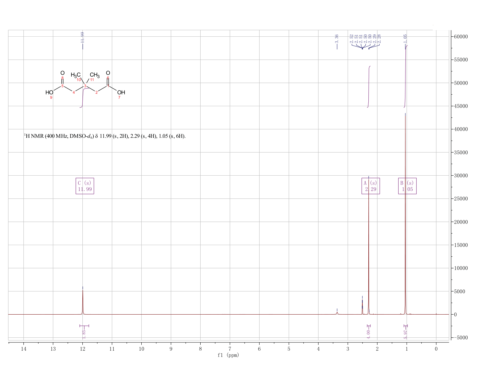Click carbon atom number 3 in the structure
Screen dimensions: 489x377
point(85,86)
